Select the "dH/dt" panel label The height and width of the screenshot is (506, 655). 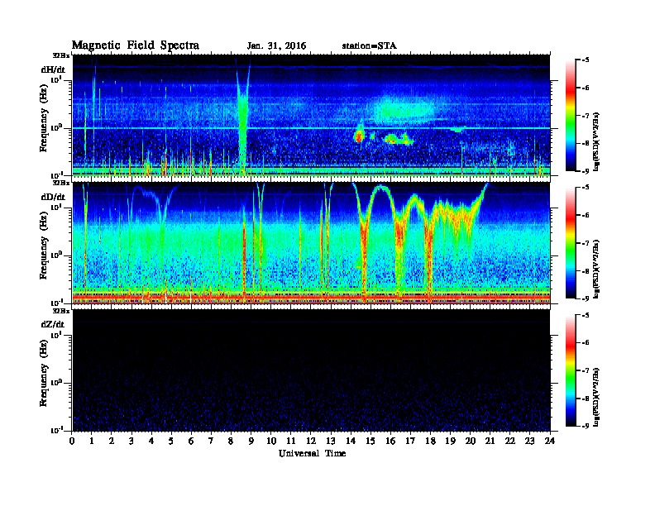click(53, 69)
